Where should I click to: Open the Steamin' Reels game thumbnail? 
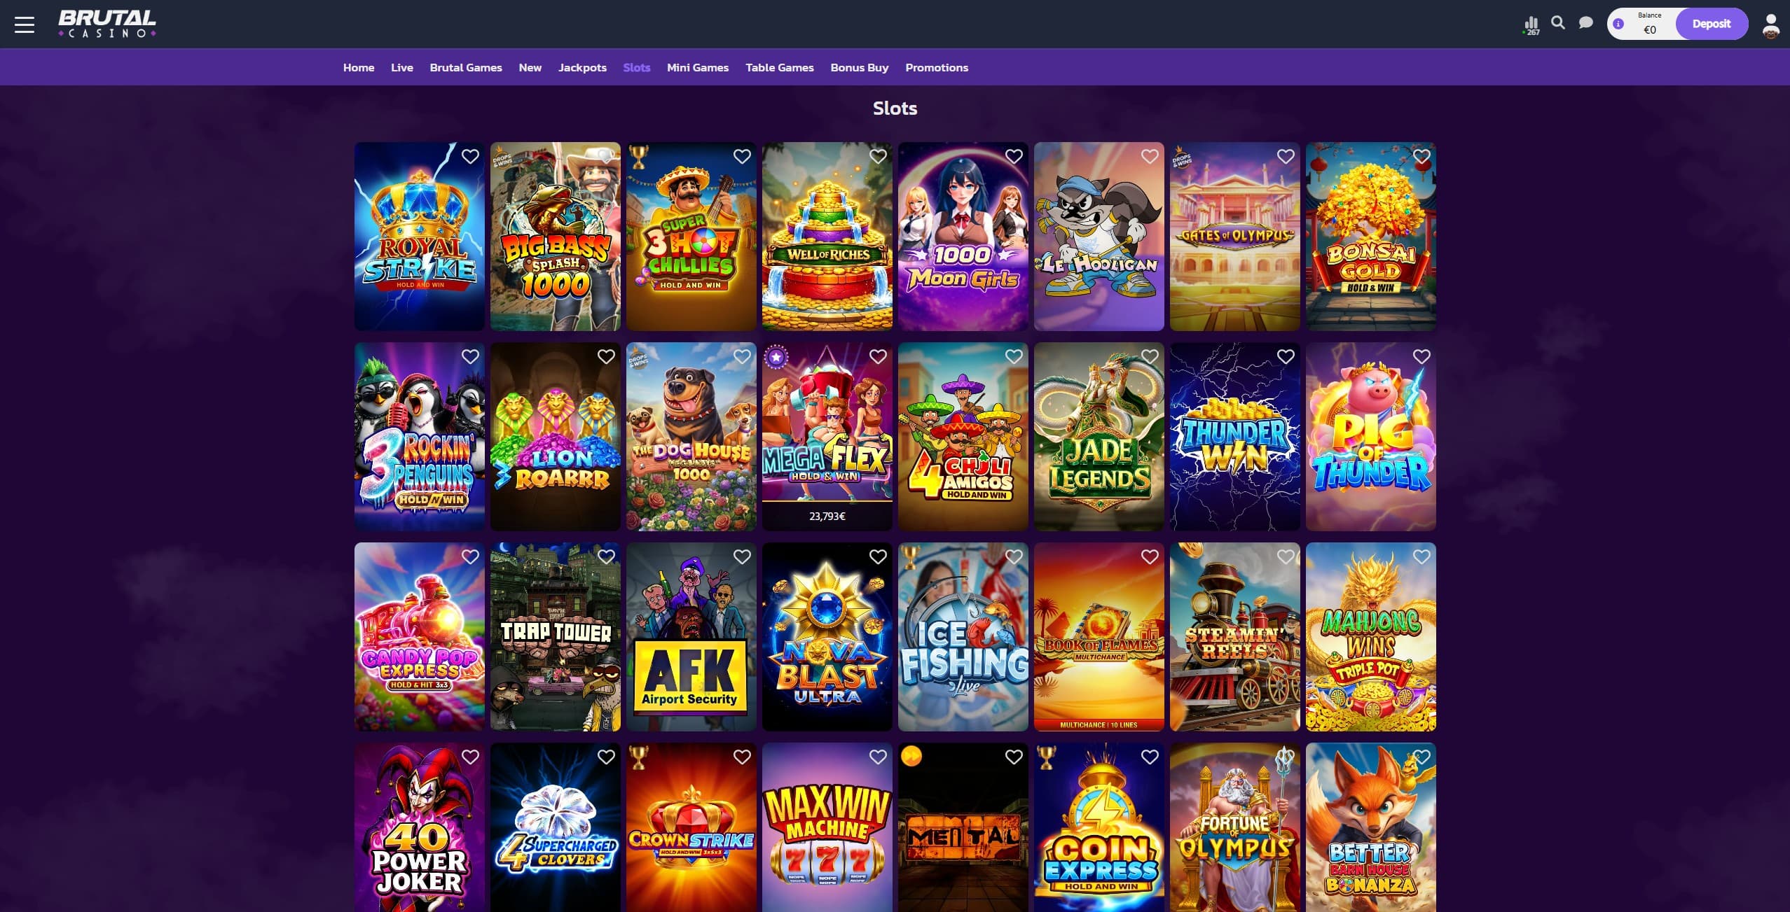[x=1235, y=637]
